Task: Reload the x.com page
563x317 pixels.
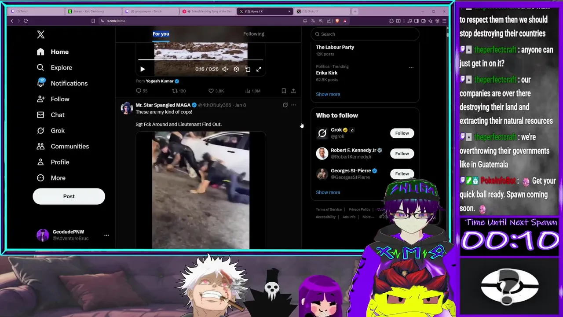Action: point(26,21)
